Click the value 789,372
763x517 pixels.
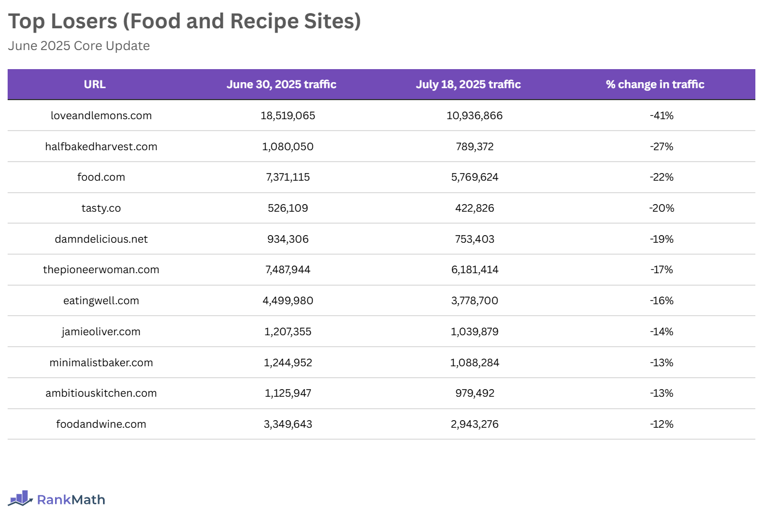point(475,146)
